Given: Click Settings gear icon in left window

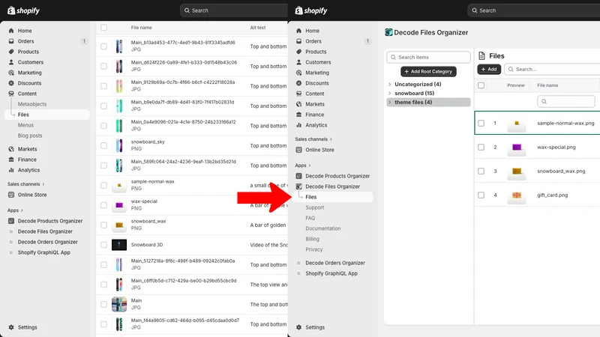Looking at the screenshot, I should [11, 327].
